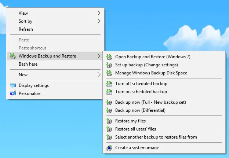Click the Windows Backup and Restore menu icon

click(x=13, y=56)
